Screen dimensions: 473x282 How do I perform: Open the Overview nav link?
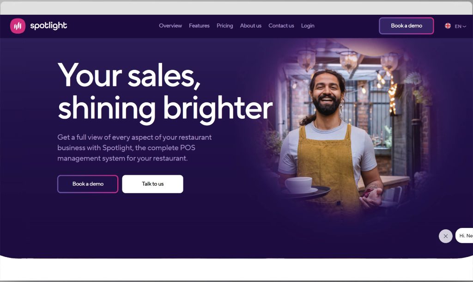(x=170, y=26)
